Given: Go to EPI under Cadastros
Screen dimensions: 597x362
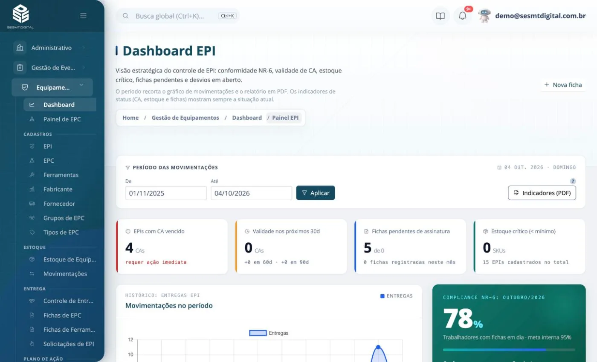Looking at the screenshot, I should (x=60, y=146).
